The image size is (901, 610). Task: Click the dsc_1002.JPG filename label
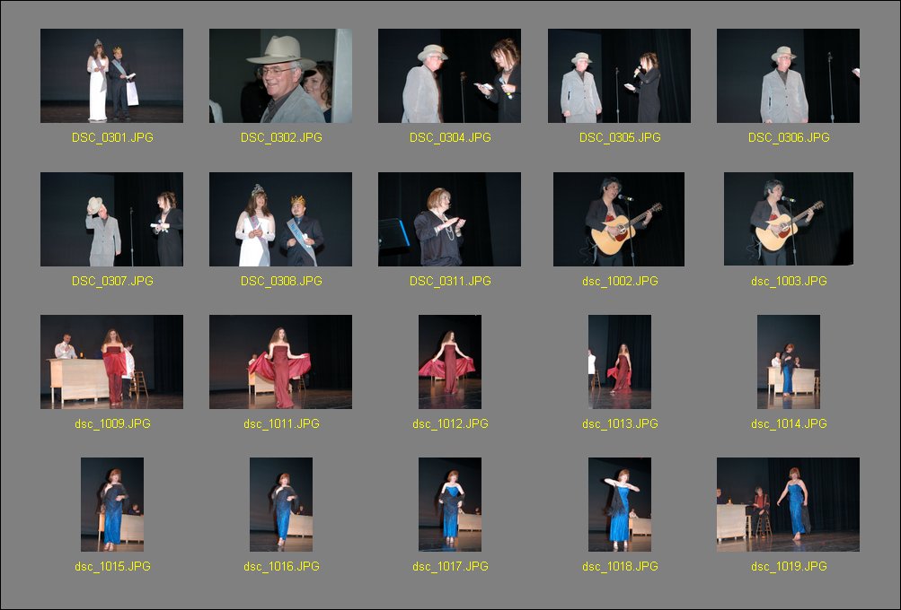pyautogui.click(x=620, y=281)
